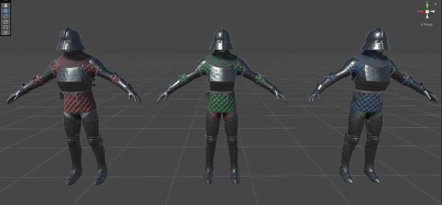This screenshot has width=442, height=205.
Task: Select the Rect transform tool
Action: [x=6, y=27]
